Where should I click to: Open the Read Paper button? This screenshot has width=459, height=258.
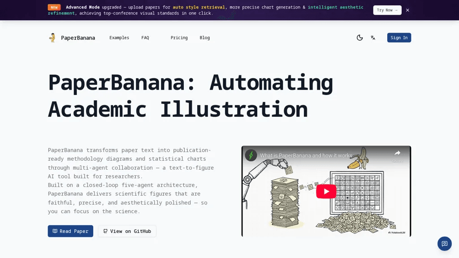pyautogui.click(x=70, y=231)
